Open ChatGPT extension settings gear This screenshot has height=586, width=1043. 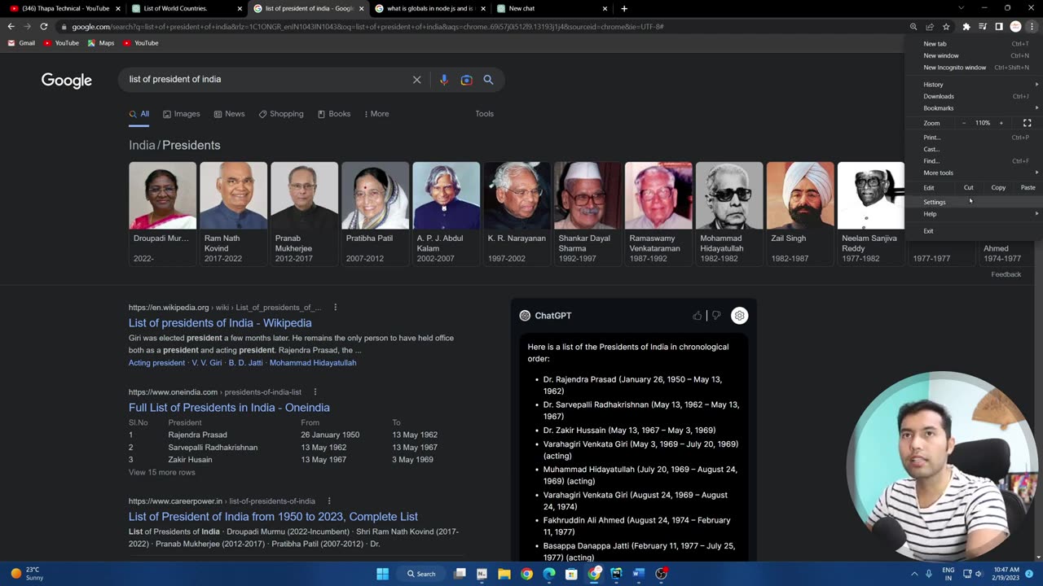(739, 316)
